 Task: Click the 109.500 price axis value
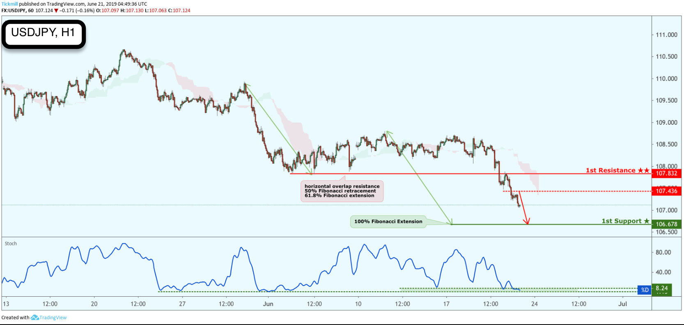[x=666, y=101]
